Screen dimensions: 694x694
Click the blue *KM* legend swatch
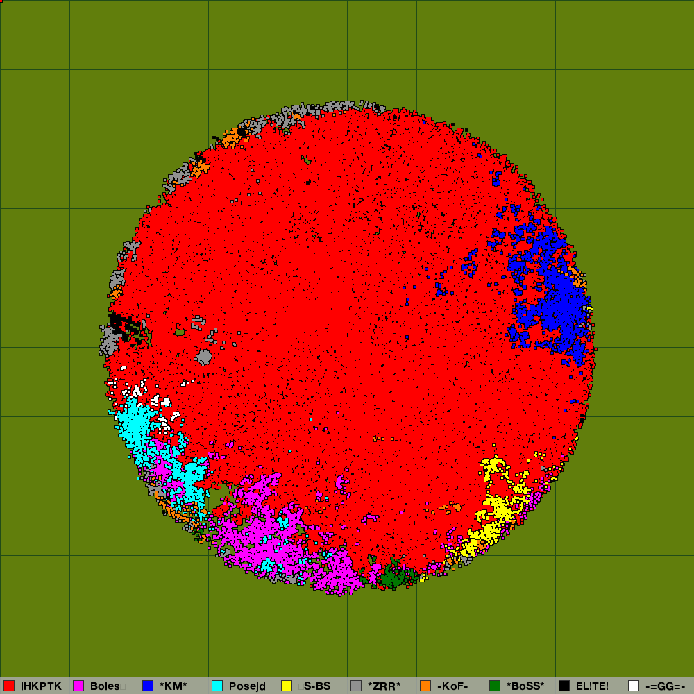pos(148,686)
